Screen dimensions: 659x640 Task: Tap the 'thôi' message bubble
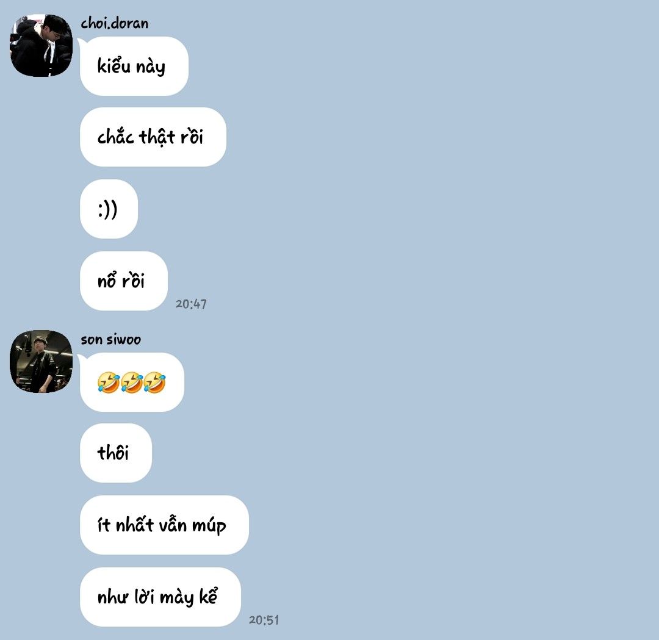point(115,453)
